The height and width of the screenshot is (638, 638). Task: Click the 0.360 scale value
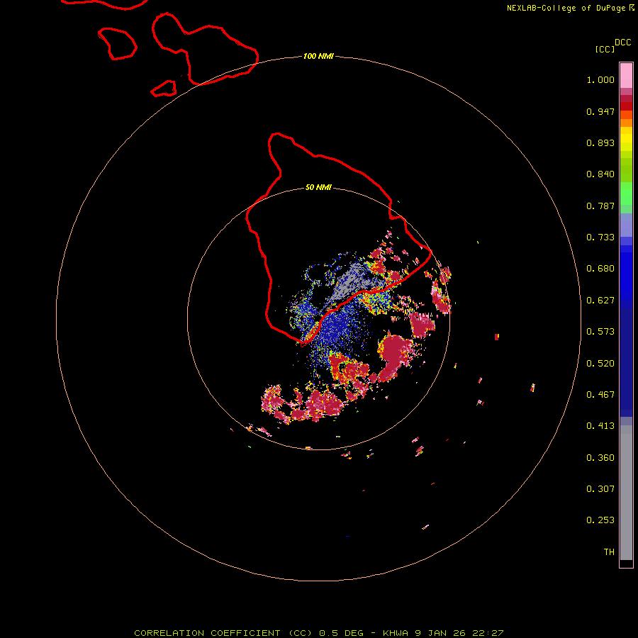click(600, 458)
